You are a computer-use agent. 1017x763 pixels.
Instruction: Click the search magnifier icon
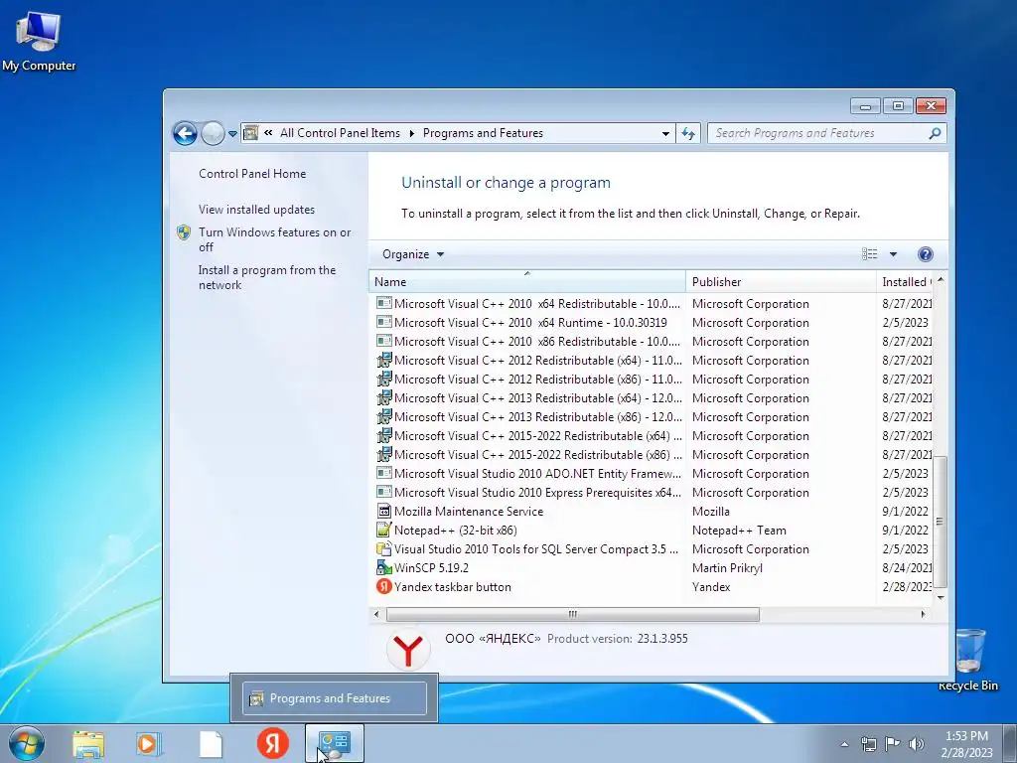coord(935,133)
